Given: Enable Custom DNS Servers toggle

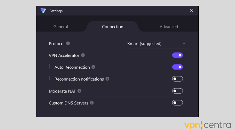Looking at the screenshot, I should coord(177,103).
